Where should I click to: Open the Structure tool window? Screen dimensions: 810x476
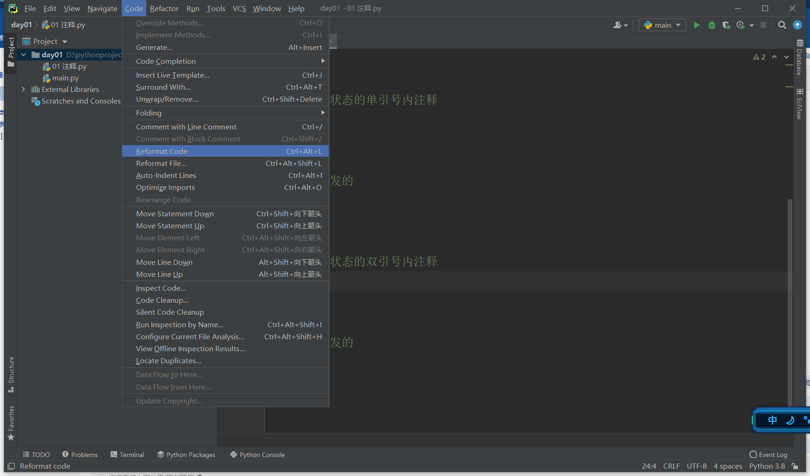click(11, 374)
